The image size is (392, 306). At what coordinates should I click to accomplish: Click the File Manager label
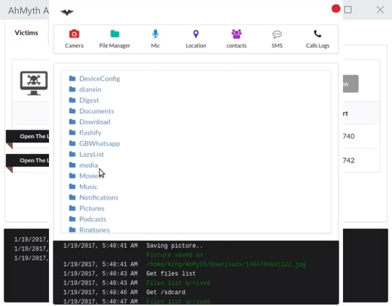pyautogui.click(x=115, y=45)
